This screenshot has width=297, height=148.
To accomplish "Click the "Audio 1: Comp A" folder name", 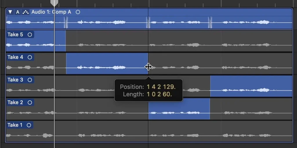I will [x=51, y=12].
